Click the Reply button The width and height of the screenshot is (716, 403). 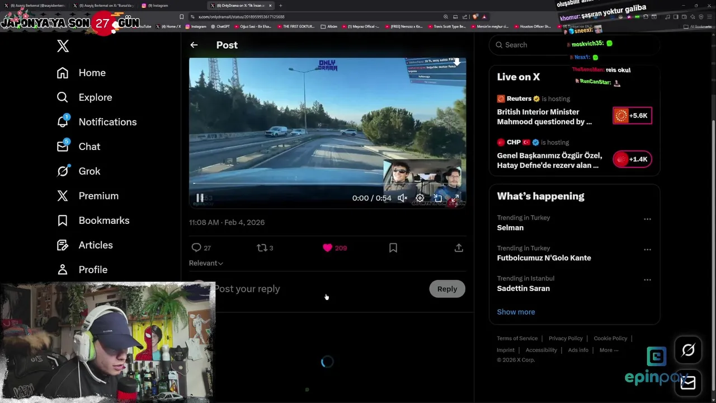click(447, 289)
